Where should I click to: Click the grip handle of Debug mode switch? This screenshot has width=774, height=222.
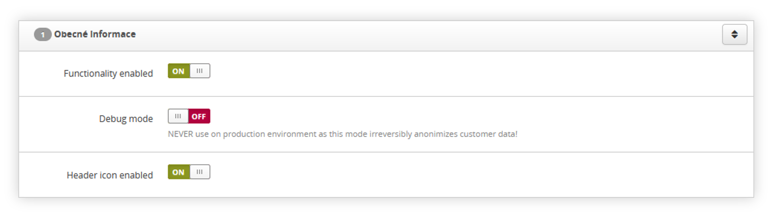(178, 116)
